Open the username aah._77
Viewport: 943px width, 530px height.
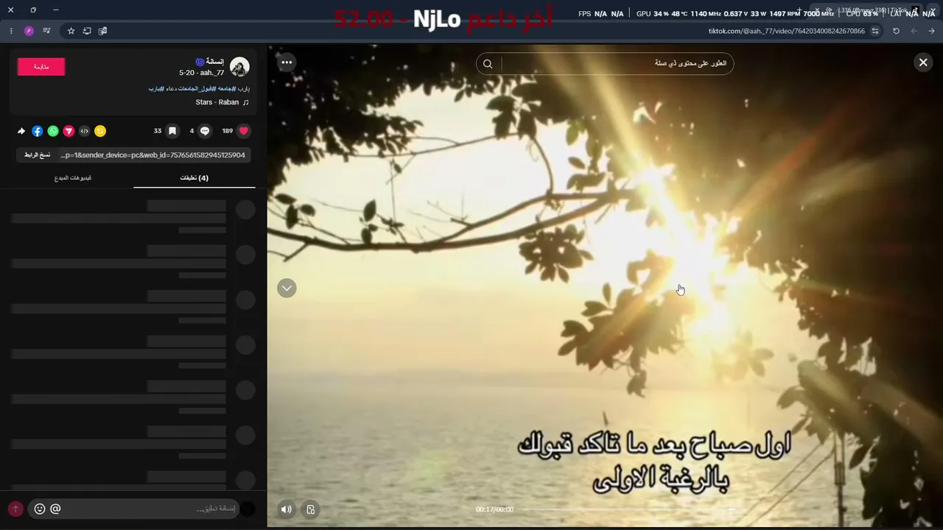(x=211, y=73)
